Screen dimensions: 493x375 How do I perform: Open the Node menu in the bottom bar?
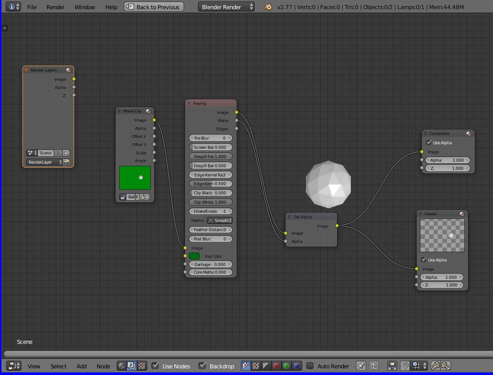(103, 366)
